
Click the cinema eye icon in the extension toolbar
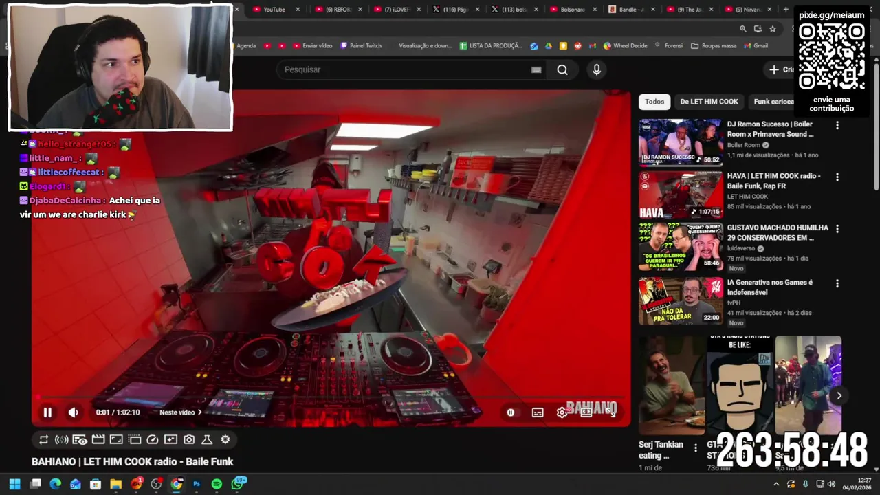(80, 439)
